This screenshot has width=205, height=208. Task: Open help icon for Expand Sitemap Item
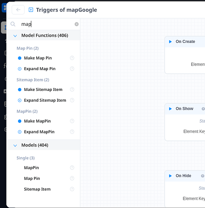[72, 100]
